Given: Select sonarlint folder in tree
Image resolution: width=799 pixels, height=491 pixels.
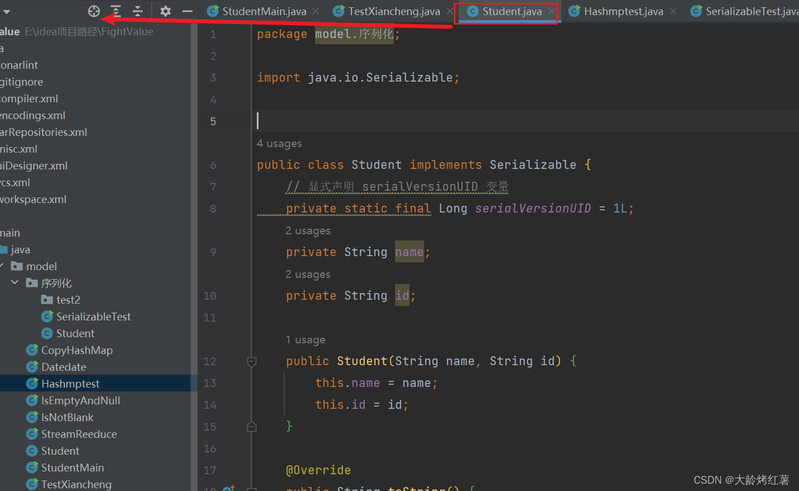Looking at the screenshot, I should [19, 65].
